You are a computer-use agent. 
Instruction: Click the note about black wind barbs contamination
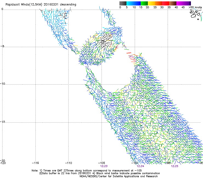[x=126, y=173]
